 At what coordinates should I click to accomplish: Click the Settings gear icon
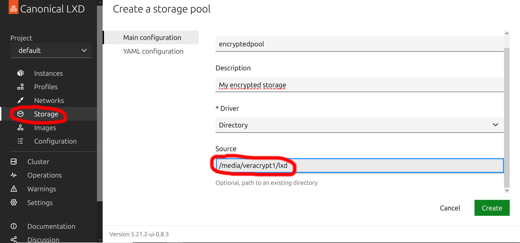(14, 202)
